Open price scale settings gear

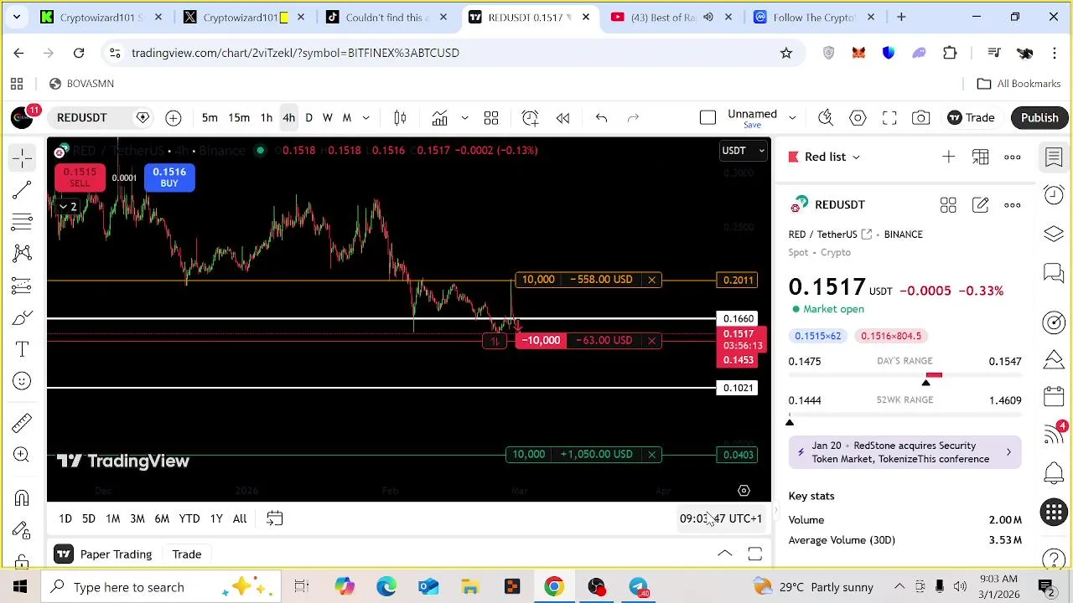pyautogui.click(x=744, y=491)
